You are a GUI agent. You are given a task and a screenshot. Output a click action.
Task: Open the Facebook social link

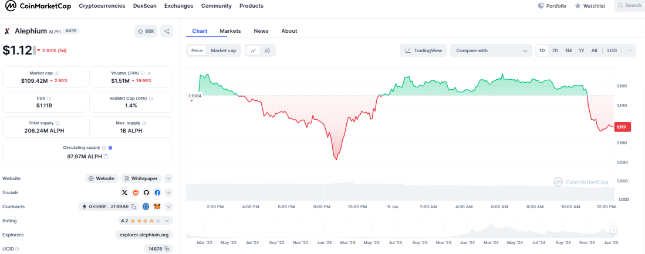157,192
